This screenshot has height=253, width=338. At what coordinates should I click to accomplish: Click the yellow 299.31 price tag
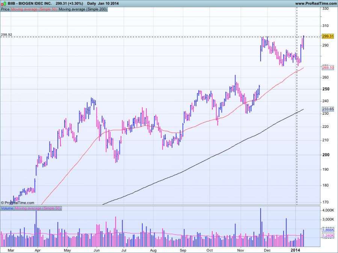(x=327, y=36)
